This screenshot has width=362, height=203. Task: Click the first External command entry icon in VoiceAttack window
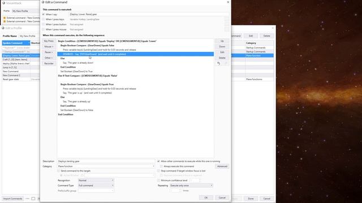[x=5, y=17]
